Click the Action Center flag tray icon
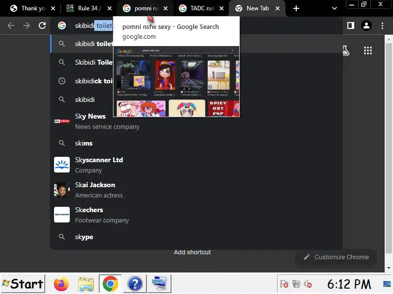Image resolution: width=393 pixels, height=294 pixels. tap(284, 284)
